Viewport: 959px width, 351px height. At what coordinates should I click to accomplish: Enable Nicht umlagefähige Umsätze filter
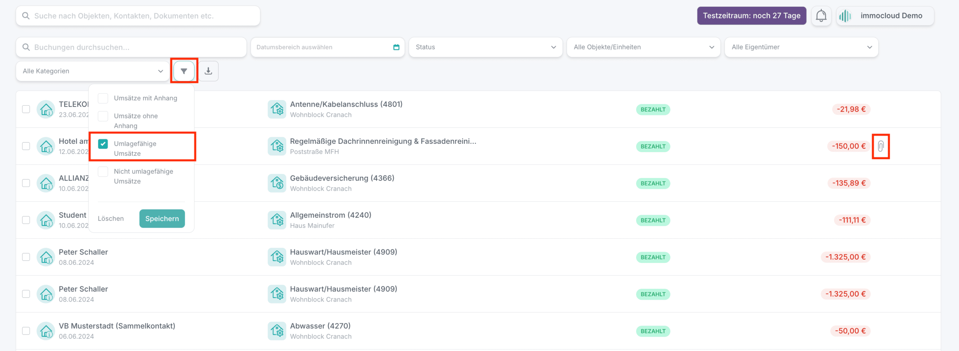pos(103,172)
